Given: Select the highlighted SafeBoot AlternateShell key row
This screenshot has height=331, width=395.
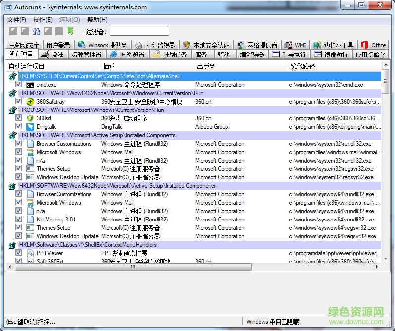Looking at the screenshot, I should (x=200, y=76).
